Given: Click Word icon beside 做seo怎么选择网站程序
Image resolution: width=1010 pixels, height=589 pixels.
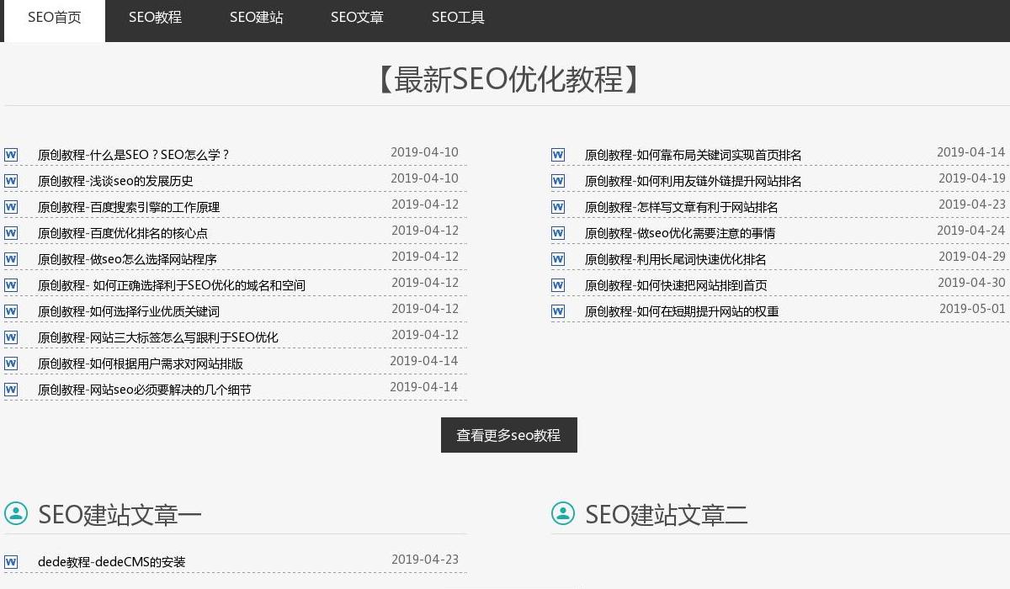Looking at the screenshot, I should click(11, 259).
